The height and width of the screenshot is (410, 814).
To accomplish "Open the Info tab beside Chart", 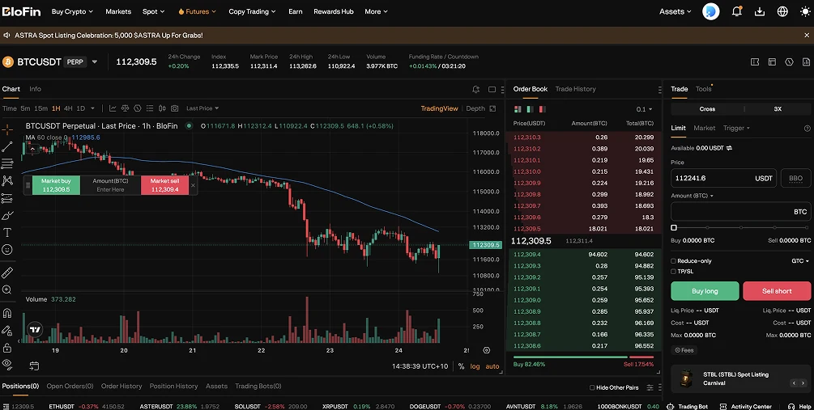I will 35,89.
